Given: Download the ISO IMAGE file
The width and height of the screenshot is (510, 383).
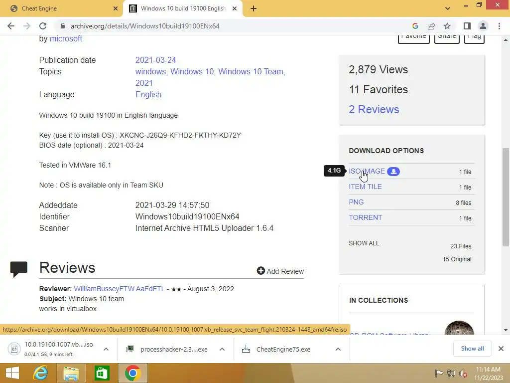Looking at the screenshot, I should click(x=367, y=172).
